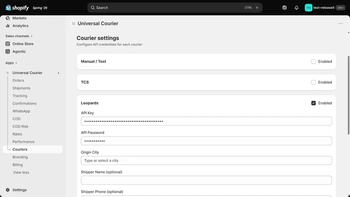Viewport: 350px width, 197px height.
Task: Go to Orders subpage
Action: click(x=18, y=81)
